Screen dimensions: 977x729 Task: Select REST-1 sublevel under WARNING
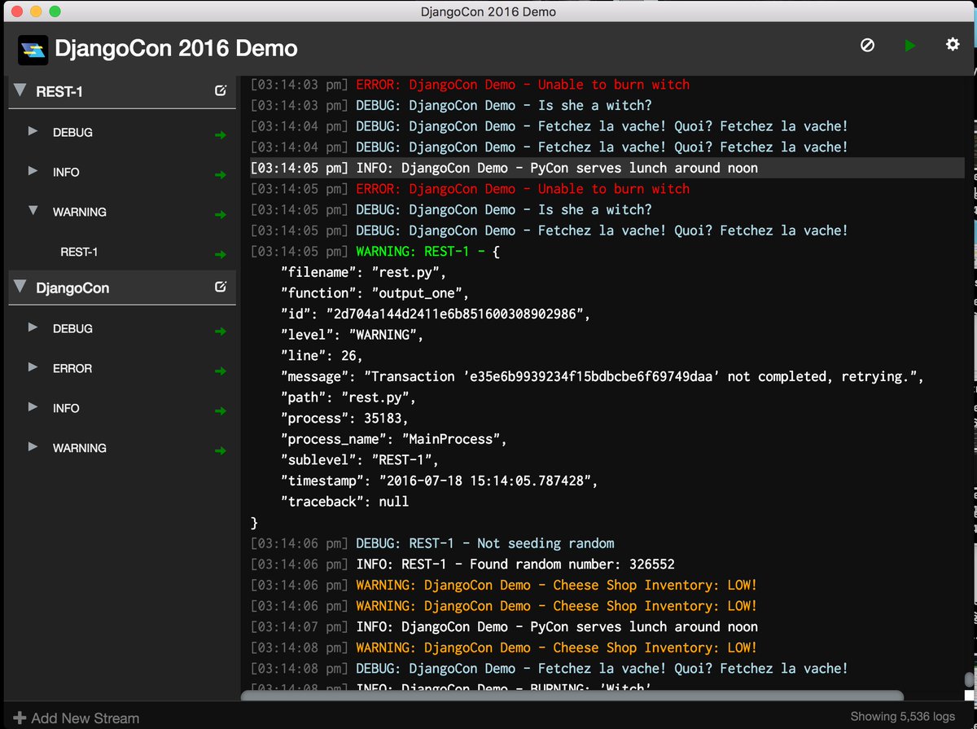[x=79, y=253]
